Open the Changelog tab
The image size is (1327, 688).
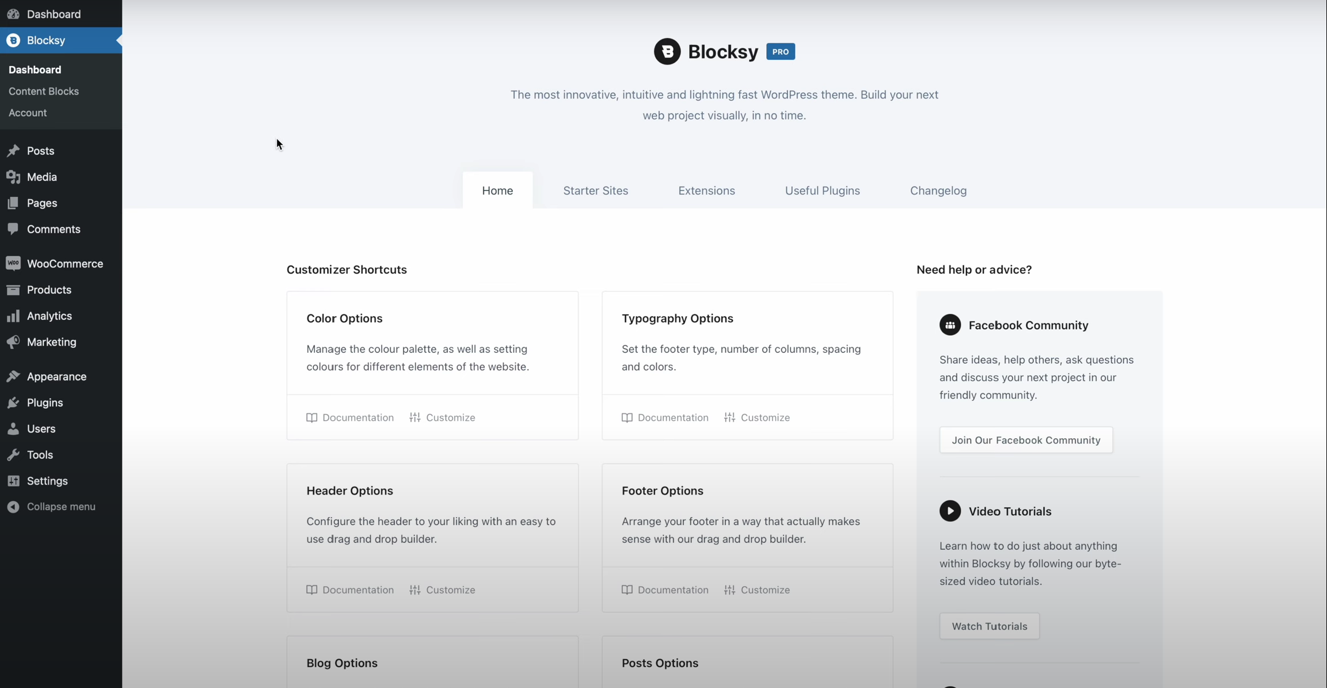(x=938, y=191)
